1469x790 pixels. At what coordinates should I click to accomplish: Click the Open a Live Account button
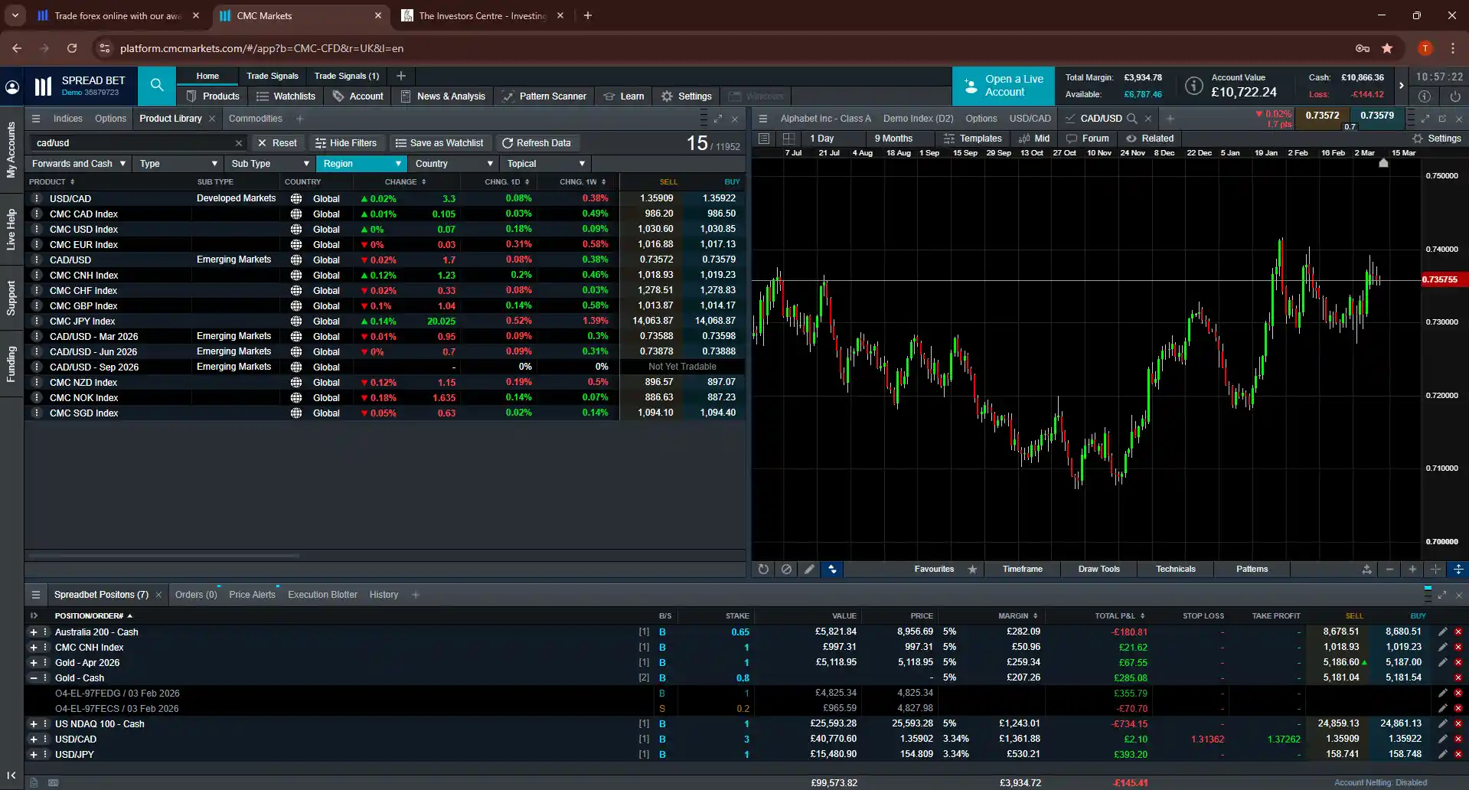1004,86
